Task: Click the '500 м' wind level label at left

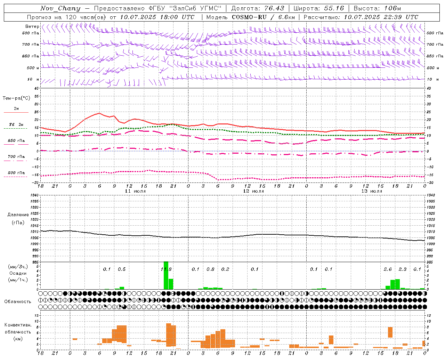Action: 33,68
